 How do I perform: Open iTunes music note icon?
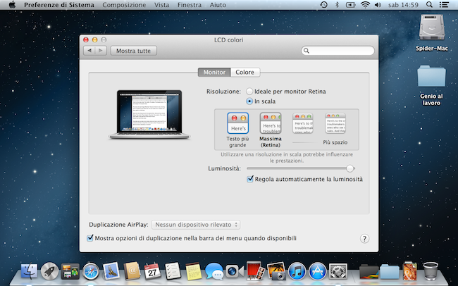click(297, 271)
